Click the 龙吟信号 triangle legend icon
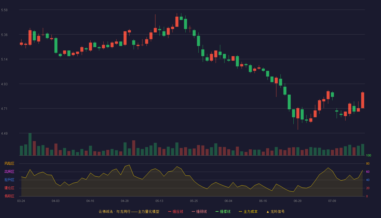Viewport: 381px width, 218px height. [x=268, y=212]
